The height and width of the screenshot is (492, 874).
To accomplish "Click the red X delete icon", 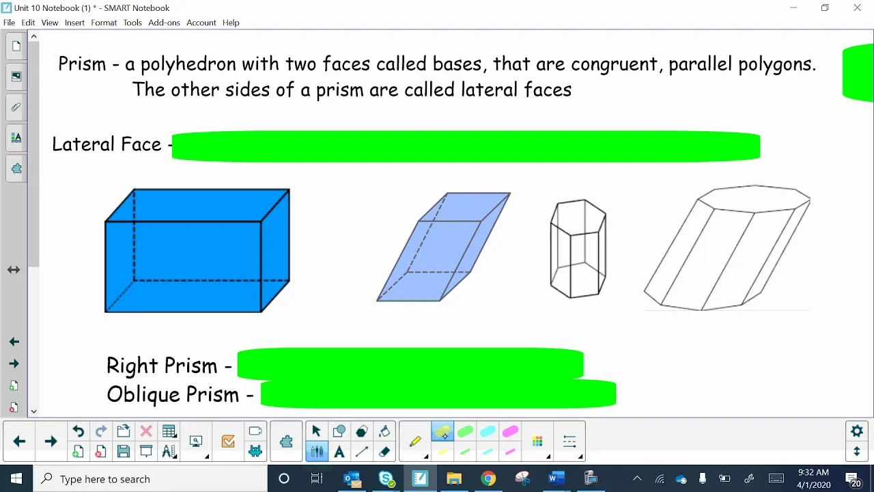I will coord(146,431).
